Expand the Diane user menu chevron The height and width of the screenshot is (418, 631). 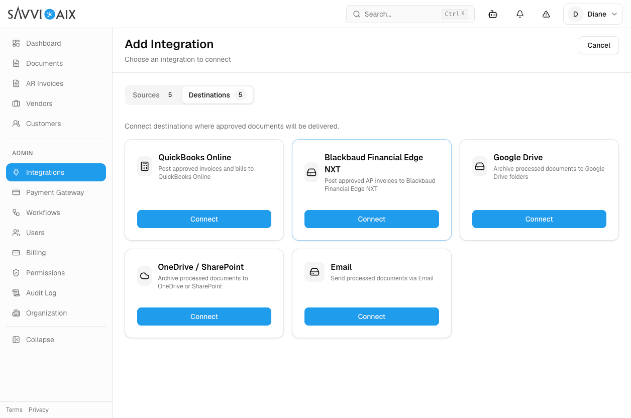(x=614, y=14)
